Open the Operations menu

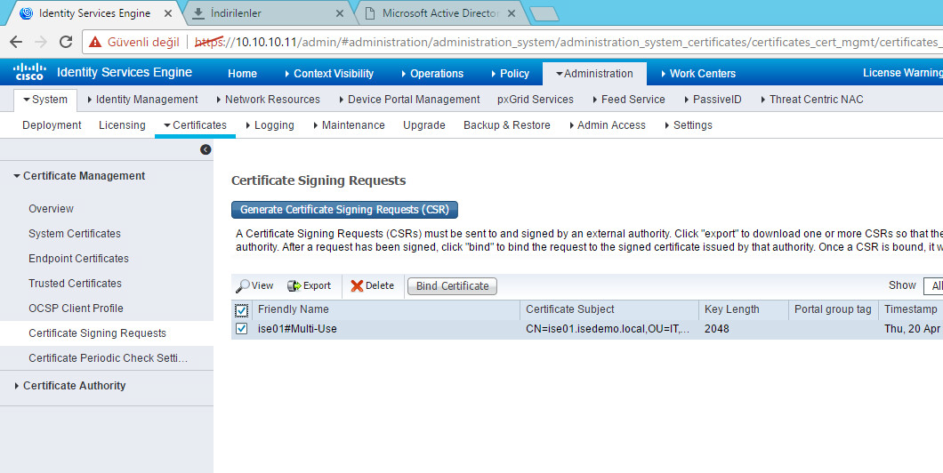432,74
